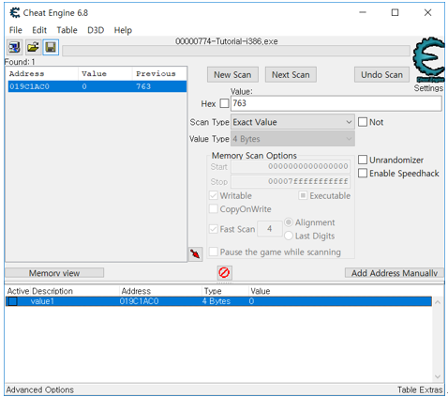Click the Cheat Engine logo icon
The width and height of the screenshot is (448, 397).
click(x=428, y=60)
